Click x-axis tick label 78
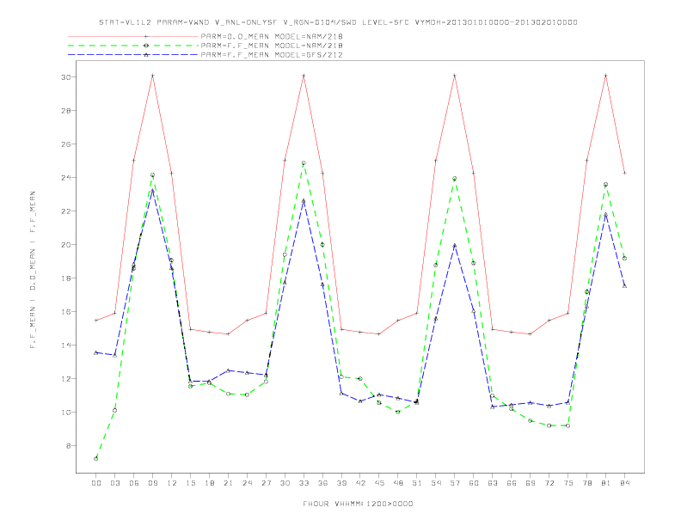Image resolution: width=681 pixels, height=526 pixels. [x=586, y=483]
